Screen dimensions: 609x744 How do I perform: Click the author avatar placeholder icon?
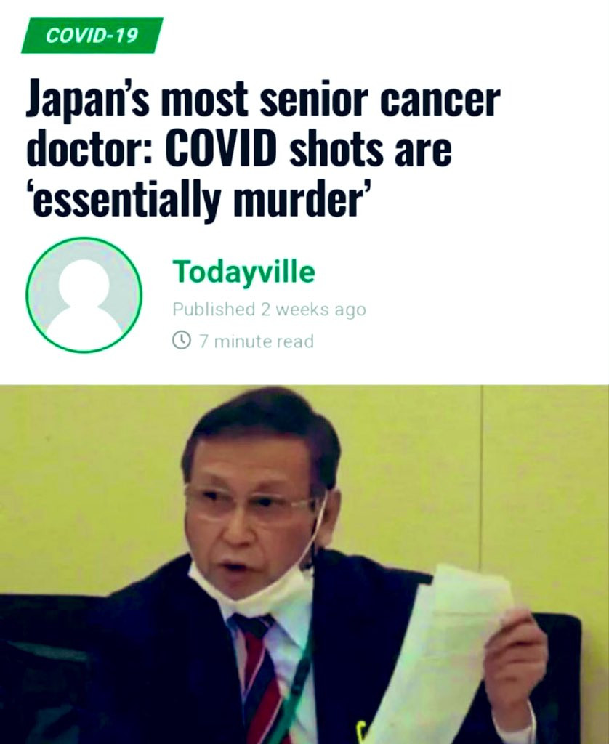(x=84, y=295)
